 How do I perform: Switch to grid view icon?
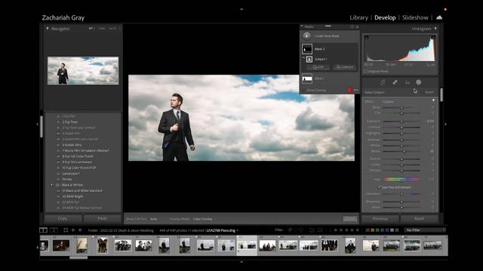click(66, 230)
